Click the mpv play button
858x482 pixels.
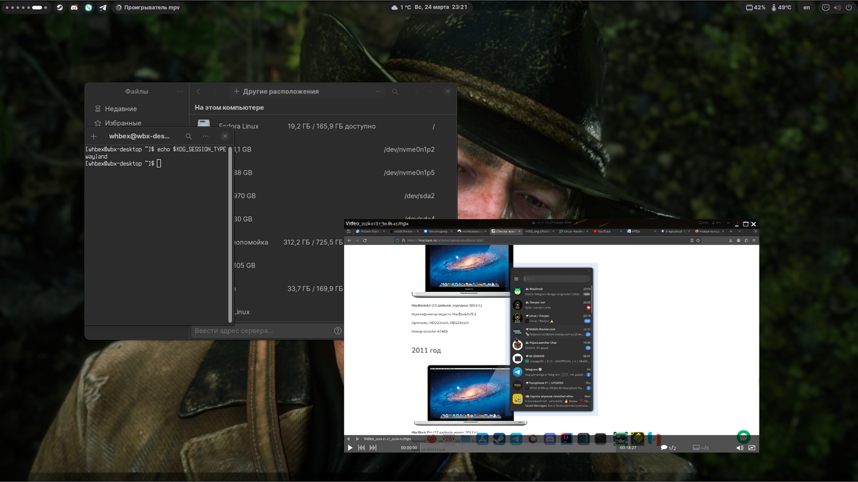(x=350, y=448)
